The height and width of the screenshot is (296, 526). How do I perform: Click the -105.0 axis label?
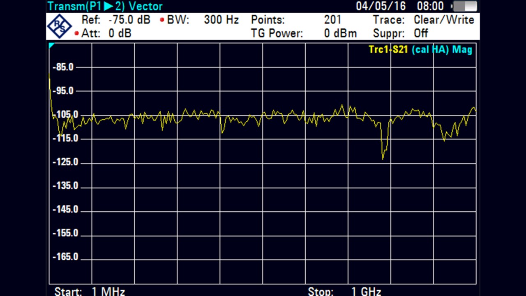66,114
